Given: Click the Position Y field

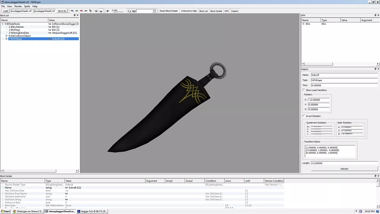Looking at the screenshot, I should click(319, 105).
